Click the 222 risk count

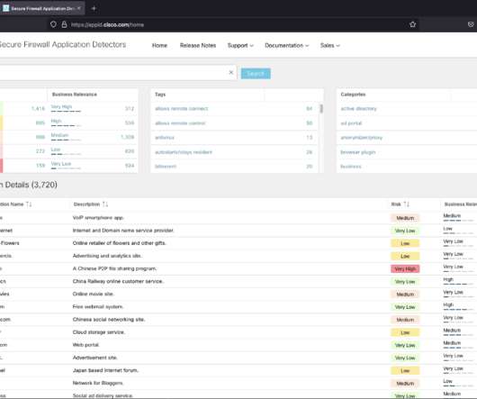[x=40, y=151]
